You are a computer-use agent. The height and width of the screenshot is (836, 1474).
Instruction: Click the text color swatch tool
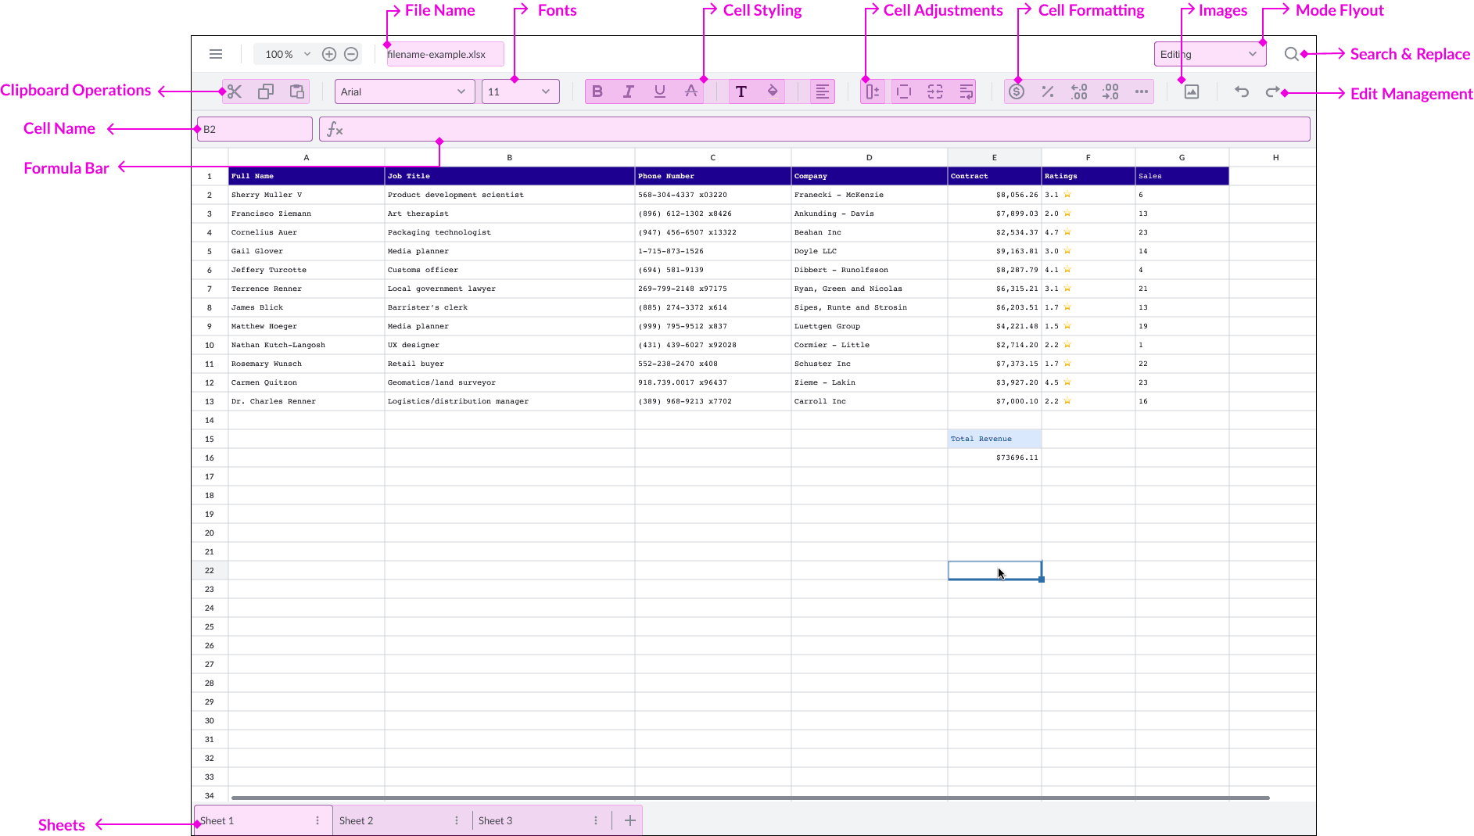coord(741,91)
